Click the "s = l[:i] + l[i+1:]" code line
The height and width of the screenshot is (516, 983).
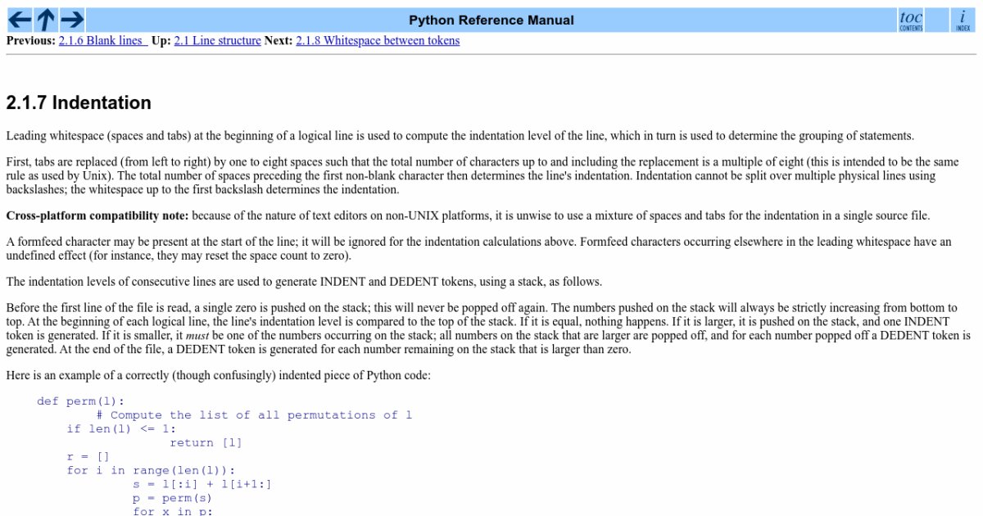202,484
